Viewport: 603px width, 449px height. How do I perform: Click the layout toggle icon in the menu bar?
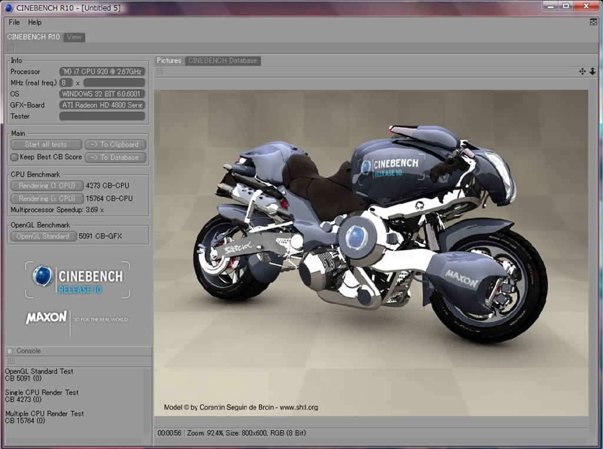click(x=594, y=22)
